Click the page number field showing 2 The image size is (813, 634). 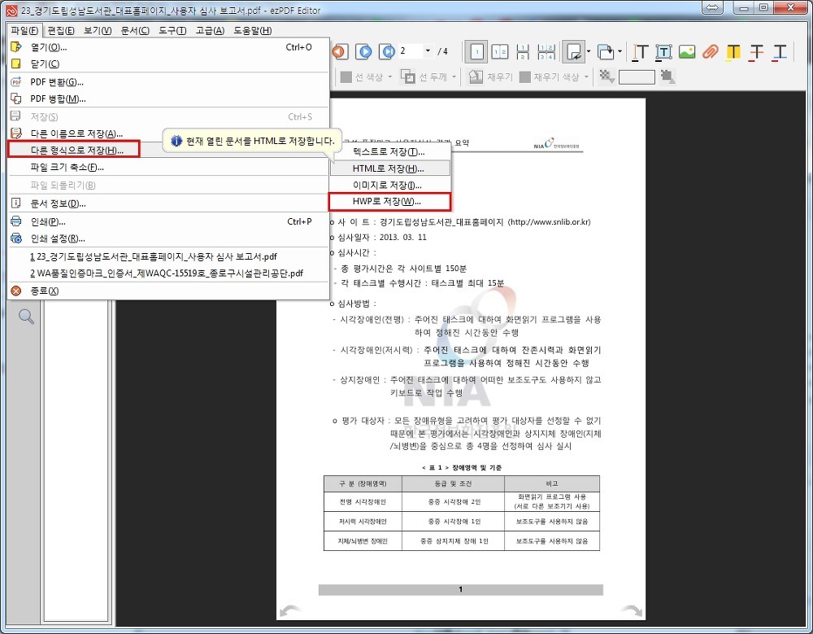[410, 51]
